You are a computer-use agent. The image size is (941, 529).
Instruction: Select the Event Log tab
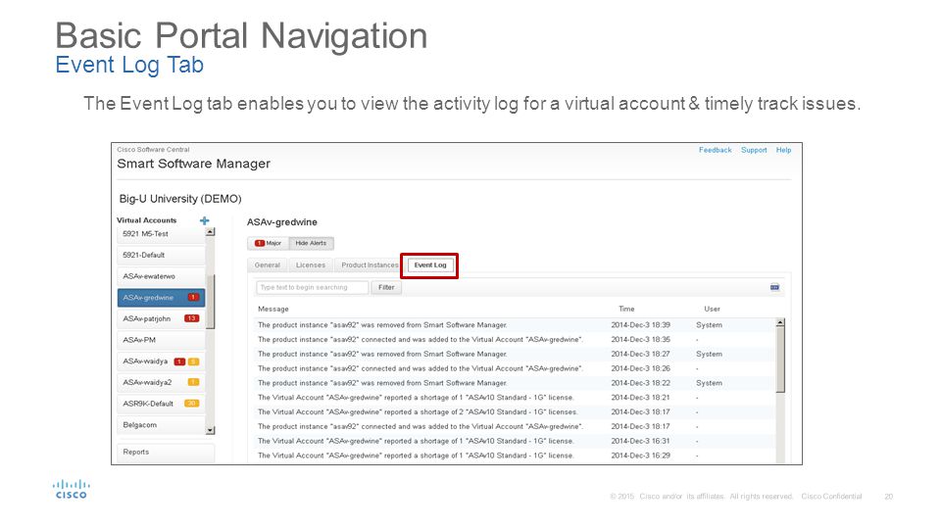click(430, 265)
